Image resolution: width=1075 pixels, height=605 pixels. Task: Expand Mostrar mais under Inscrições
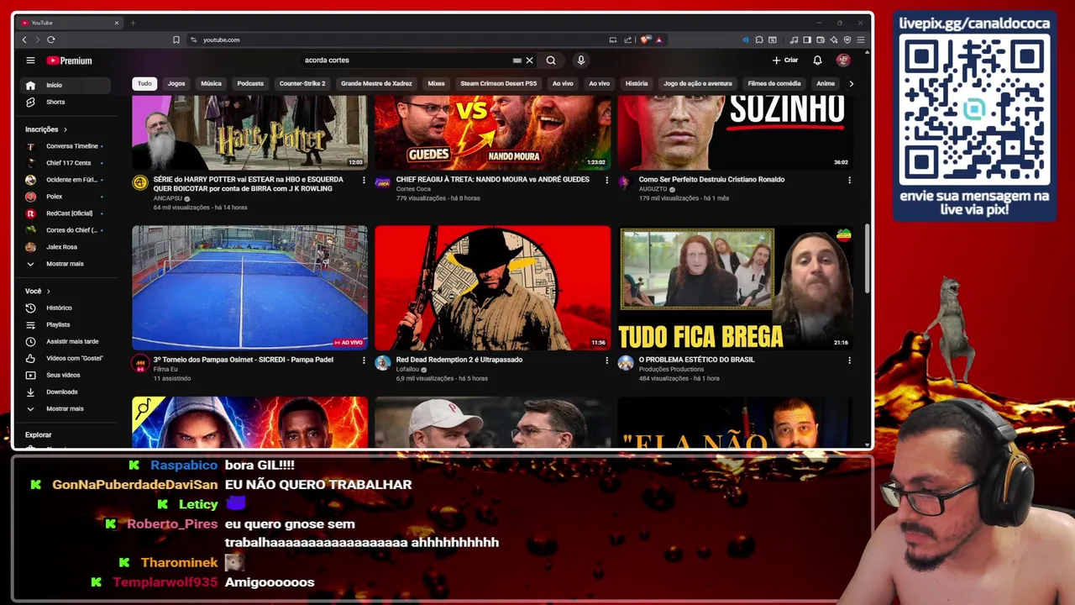[x=66, y=264]
